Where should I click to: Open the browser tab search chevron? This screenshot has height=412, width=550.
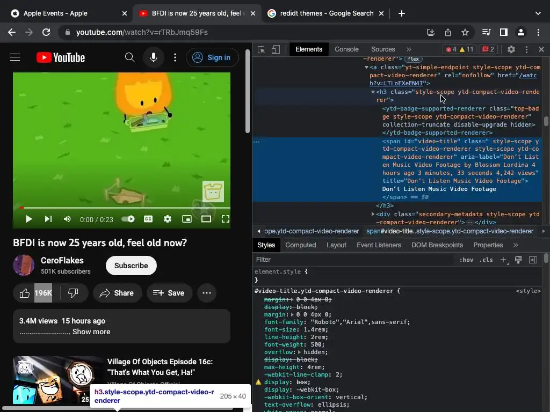click(538, 13)
